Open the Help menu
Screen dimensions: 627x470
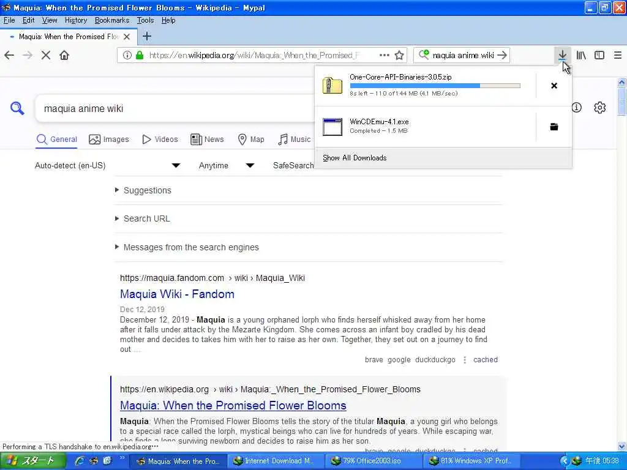tap(168, 20)
